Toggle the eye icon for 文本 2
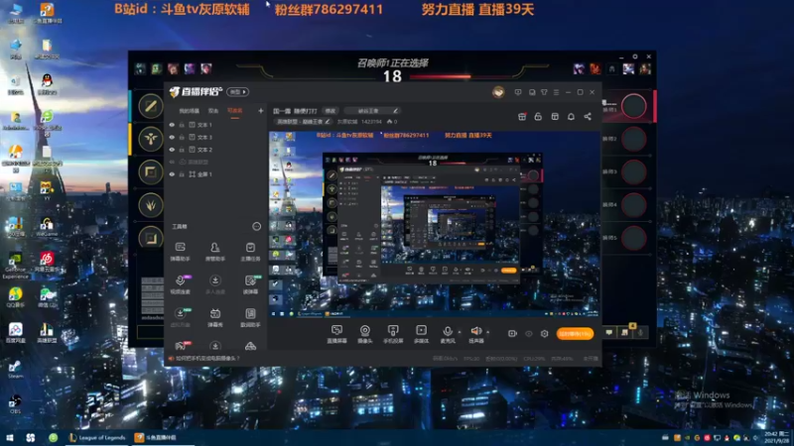The height and width of the screenshot is (446, 794). coord(172,150)
